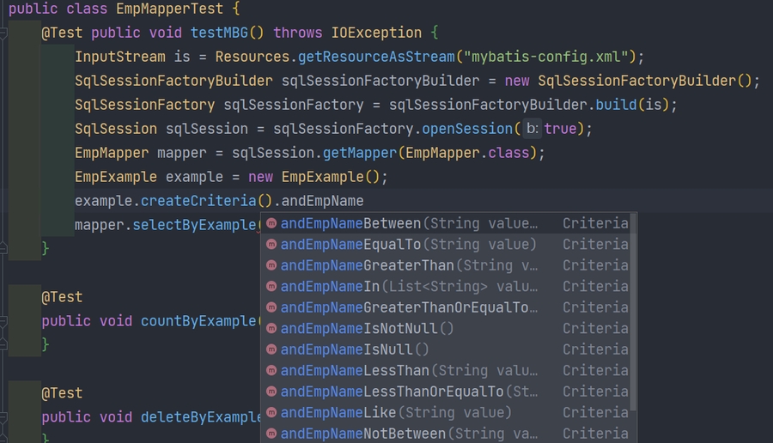
Task: Click the openSession method call
Action: pos(469,129)
